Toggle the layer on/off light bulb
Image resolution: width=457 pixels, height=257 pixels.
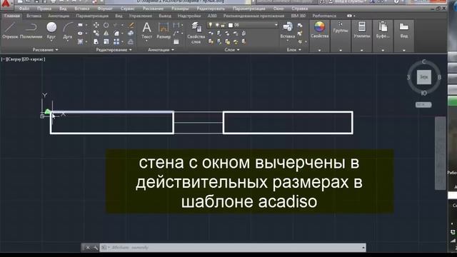pos(211,25)
